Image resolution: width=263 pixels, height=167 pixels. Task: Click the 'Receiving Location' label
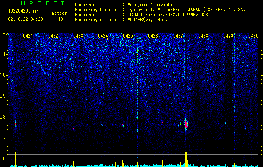pos(97,10)
